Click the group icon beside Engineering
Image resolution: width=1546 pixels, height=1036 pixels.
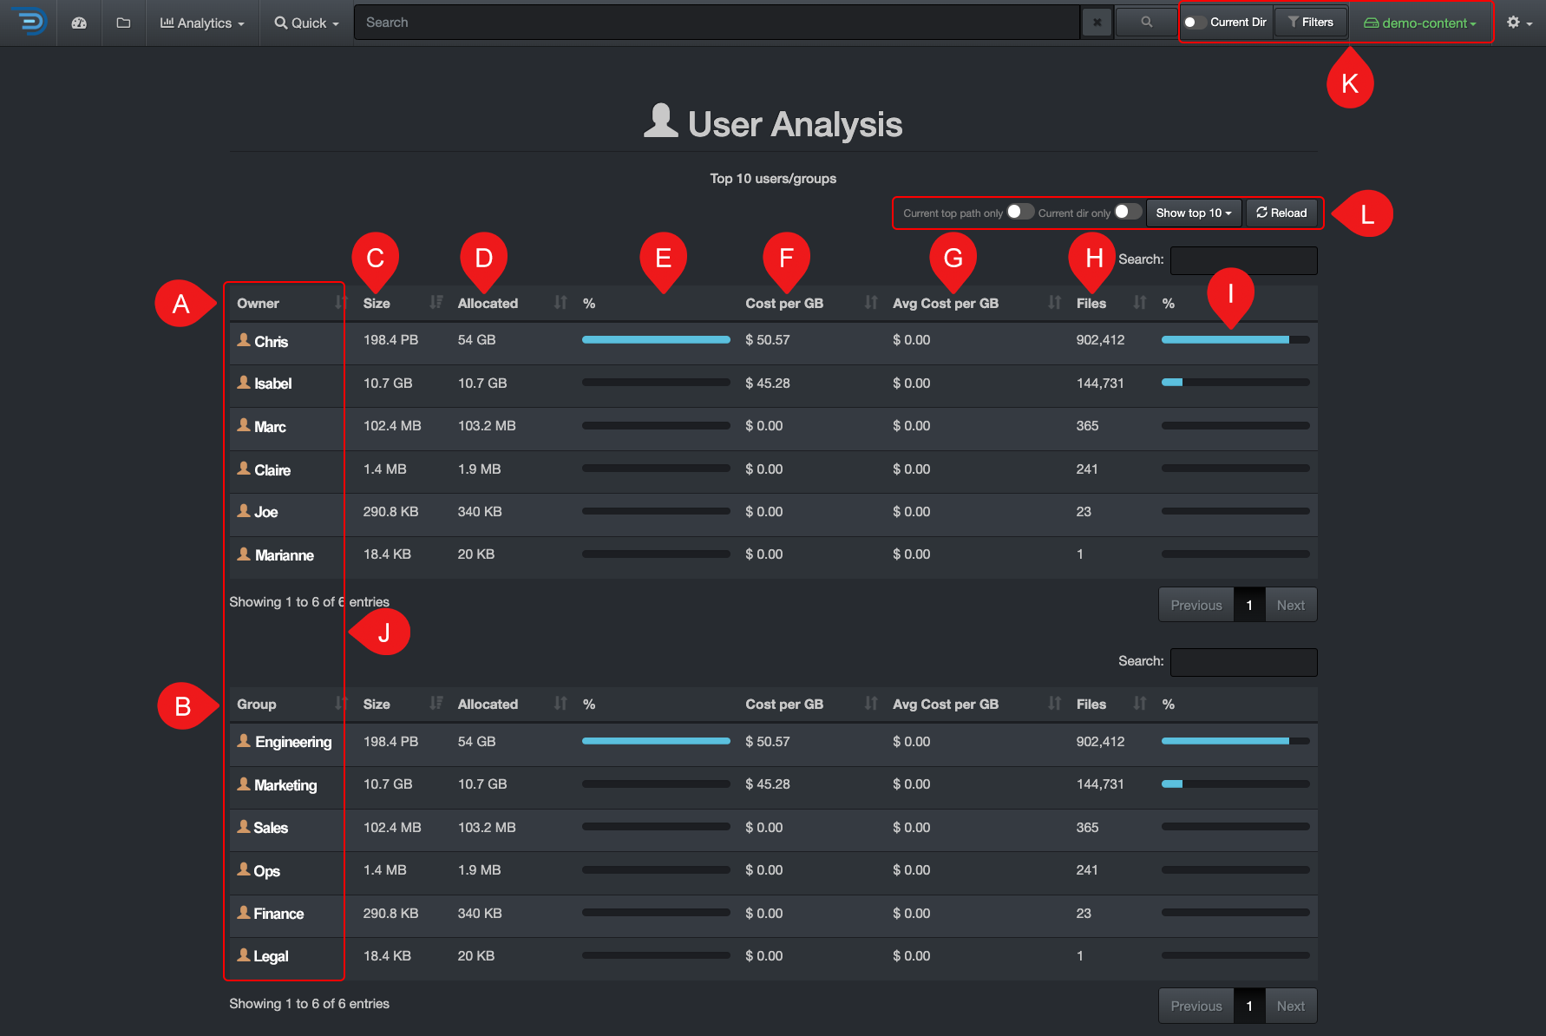click(244, 742)
